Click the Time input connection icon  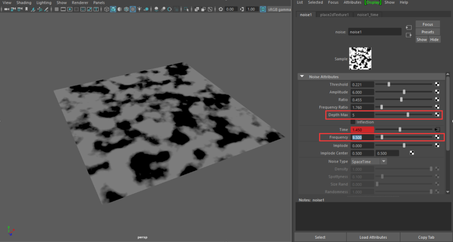point(437,130)
